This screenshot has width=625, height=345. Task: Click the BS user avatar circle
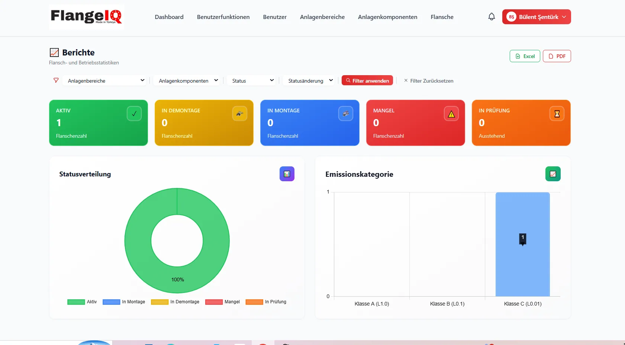512,17
